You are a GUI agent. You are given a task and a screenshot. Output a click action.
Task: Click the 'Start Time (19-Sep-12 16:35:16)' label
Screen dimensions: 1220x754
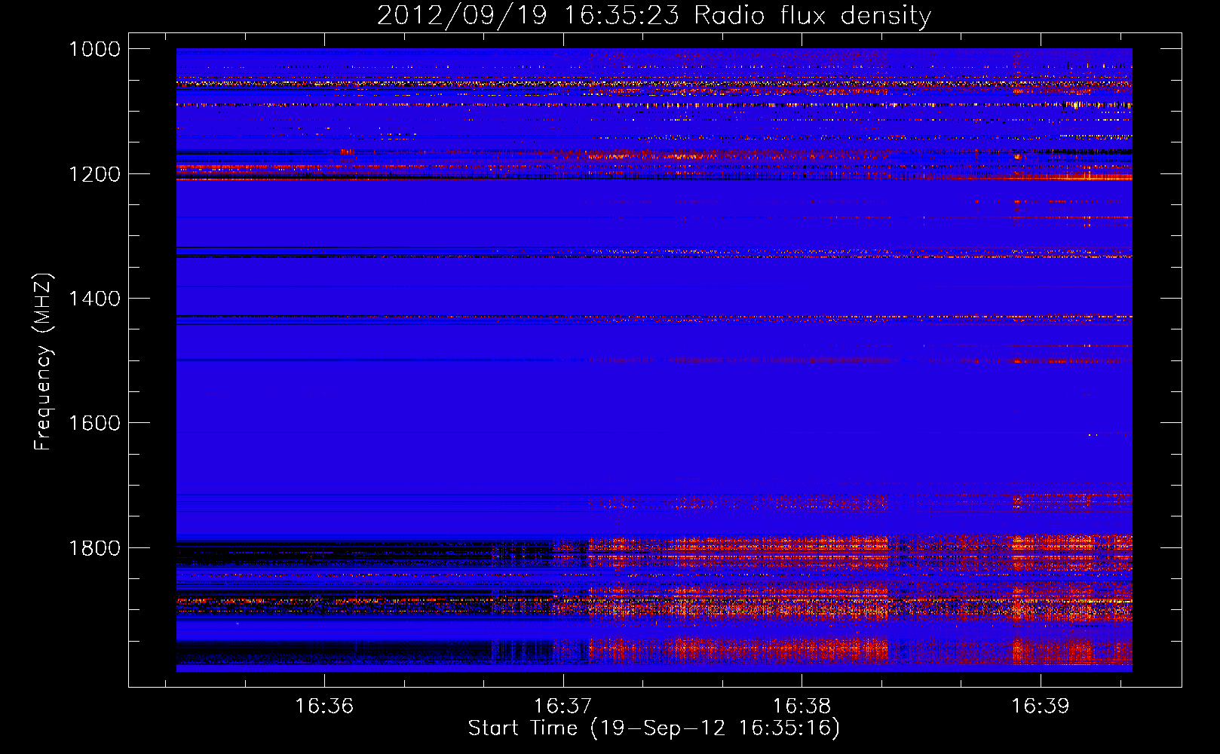pos(654,728)
